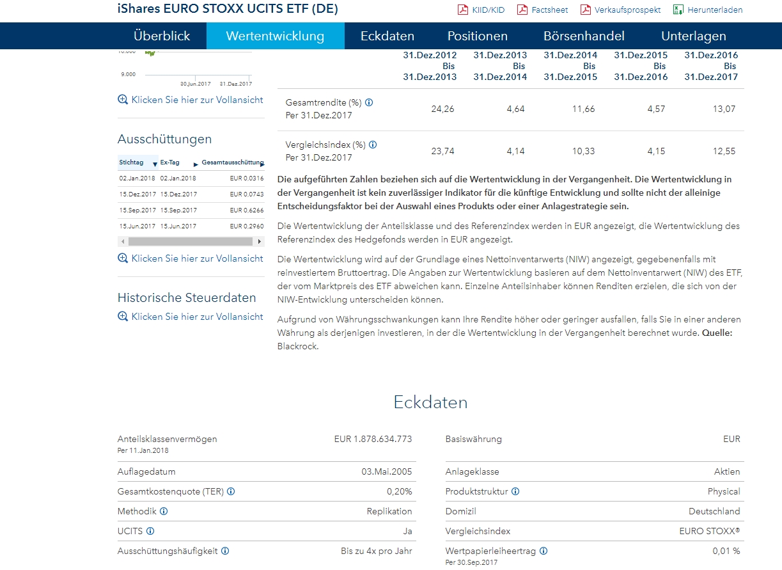Click magnifier icon under Ausschüttungen table
Image resolution: width=782 pixels, height=570 pixels.
[x=123, y=258]
